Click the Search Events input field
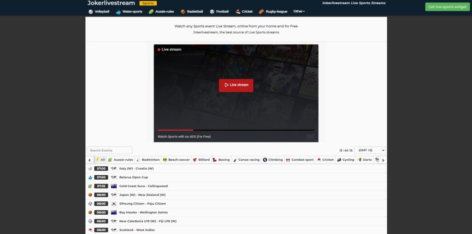This screenshot has height=234, width=472. coord(110,150)
